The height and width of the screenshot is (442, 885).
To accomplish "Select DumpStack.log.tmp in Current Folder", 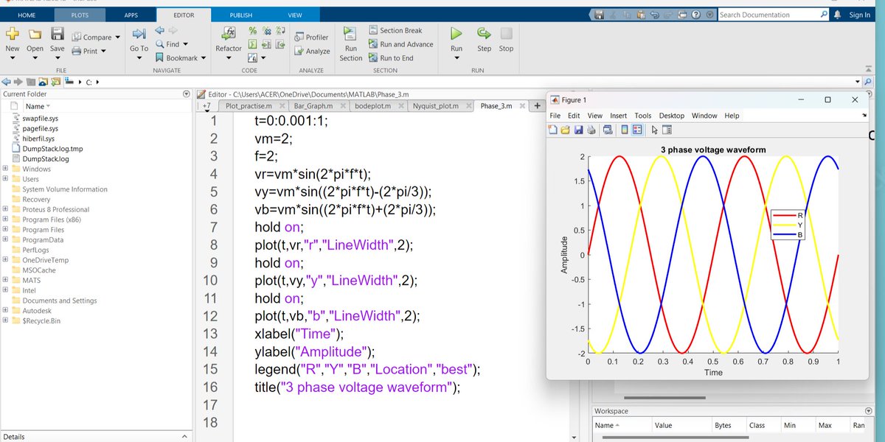I will click(52, 149).
